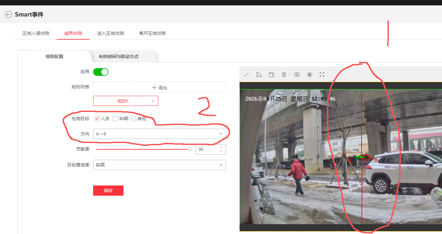The height and width of the screenshot is (234, 442).
Task: Start recording with the record icon
Action: click(x=310, y=75)
